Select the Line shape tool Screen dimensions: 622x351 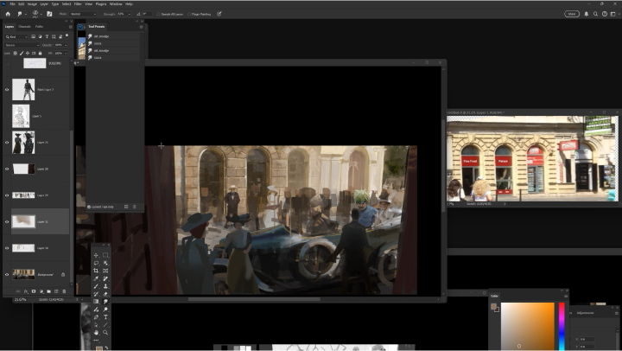[x=105, y=325]
